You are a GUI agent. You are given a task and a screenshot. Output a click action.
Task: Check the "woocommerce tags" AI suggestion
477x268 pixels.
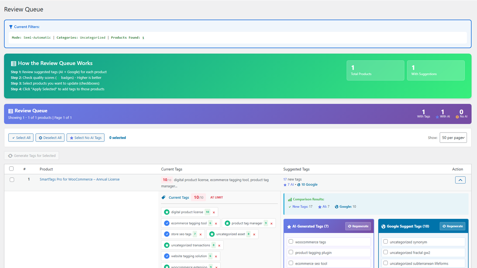pyautogui.click(x=291, y=241)
